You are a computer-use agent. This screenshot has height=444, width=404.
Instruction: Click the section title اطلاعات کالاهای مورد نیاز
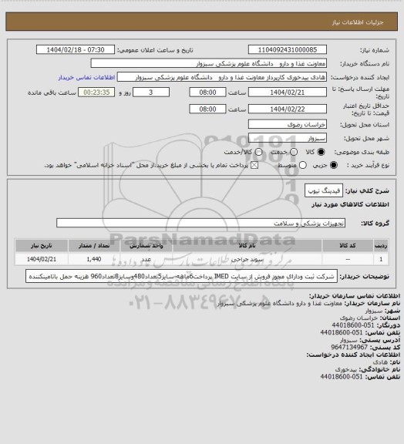point(350,204)
